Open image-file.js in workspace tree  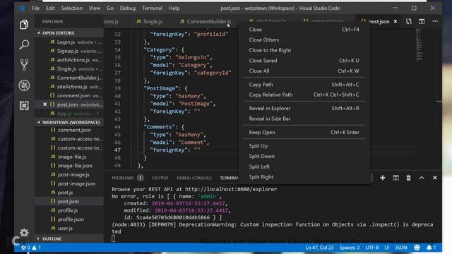(x=69, y=157)
